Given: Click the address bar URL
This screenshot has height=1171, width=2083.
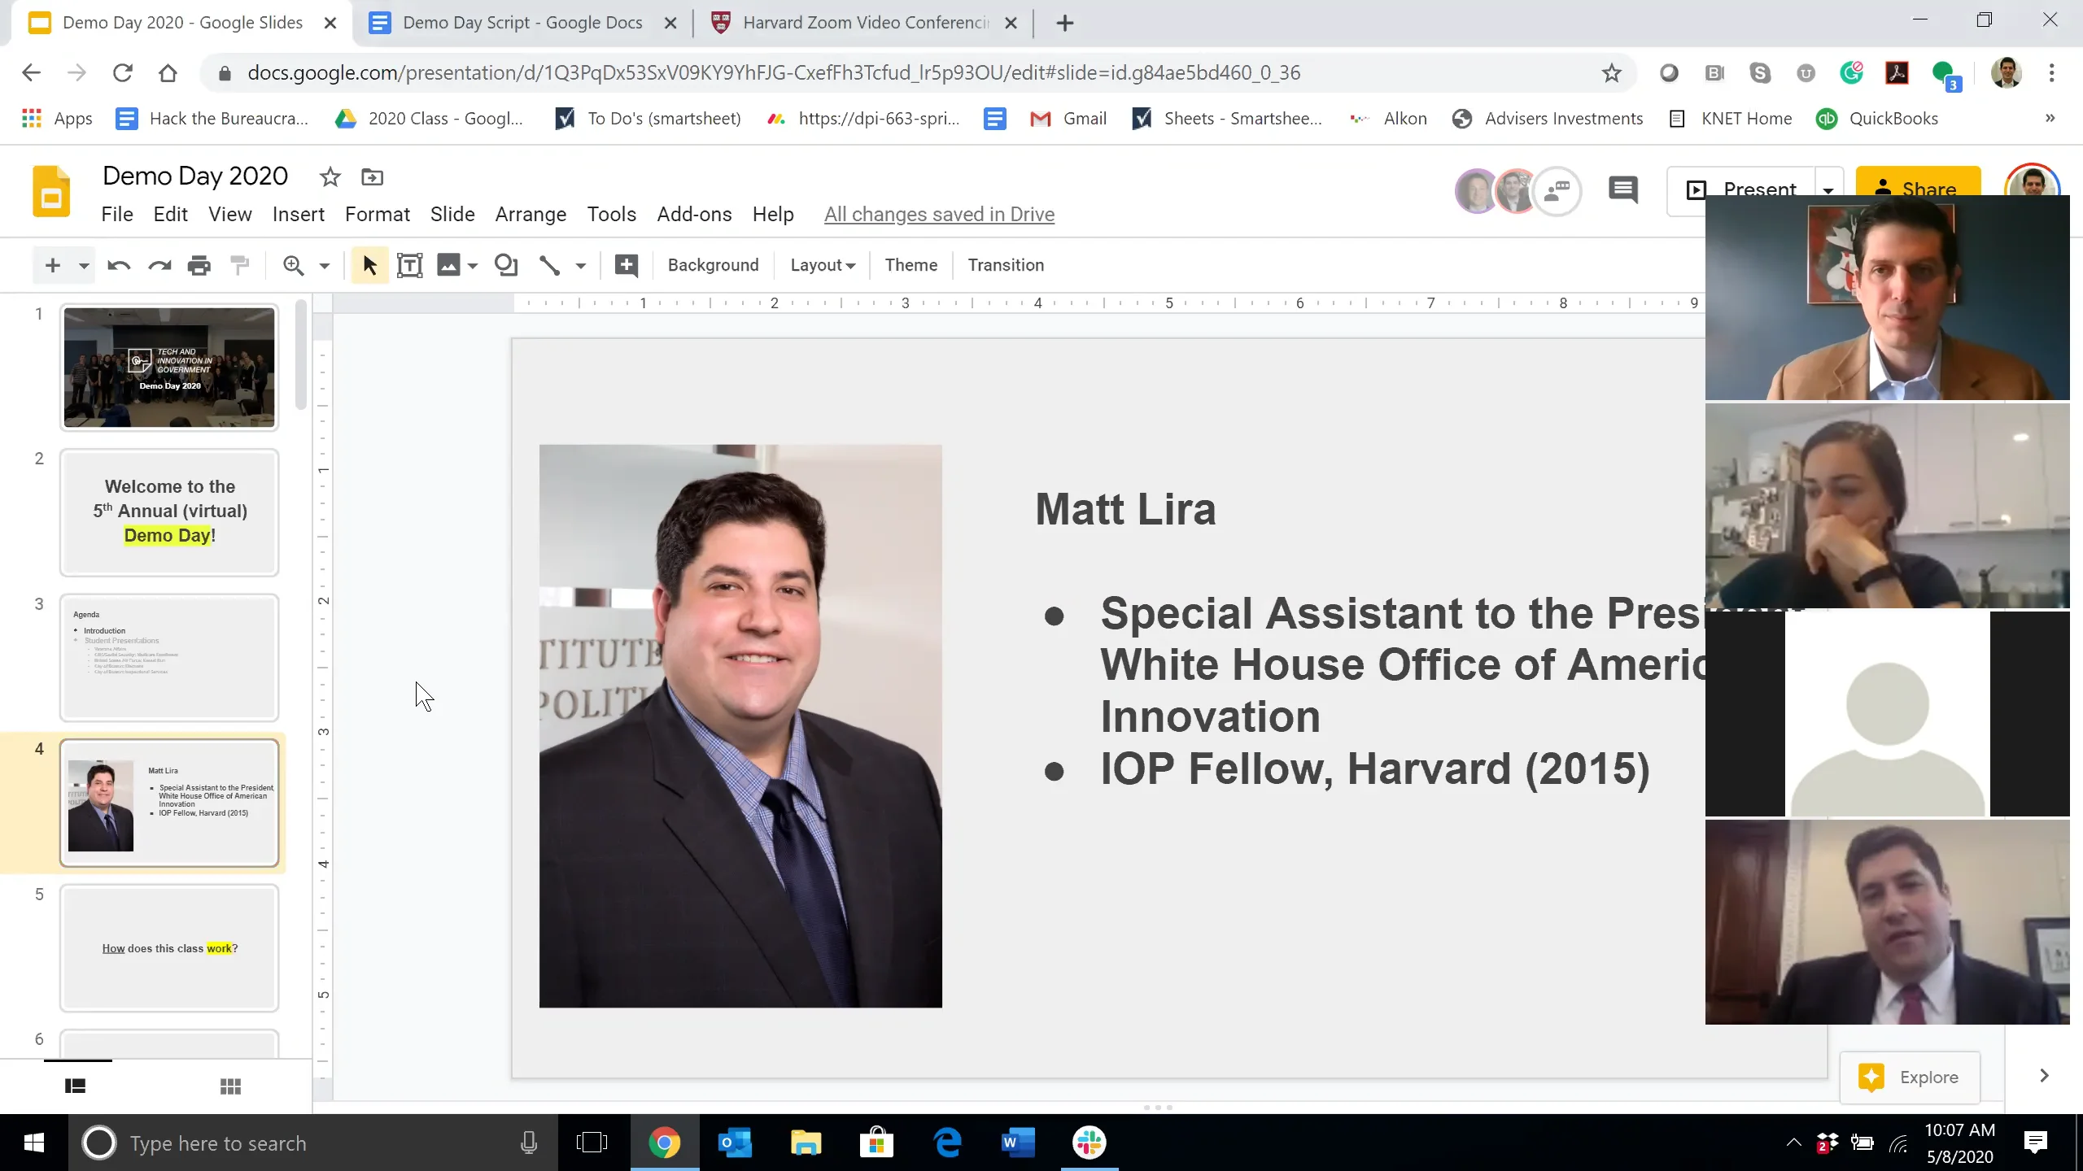Looking at the screenshot, I should pyautogui.click(x=773, y=73).
